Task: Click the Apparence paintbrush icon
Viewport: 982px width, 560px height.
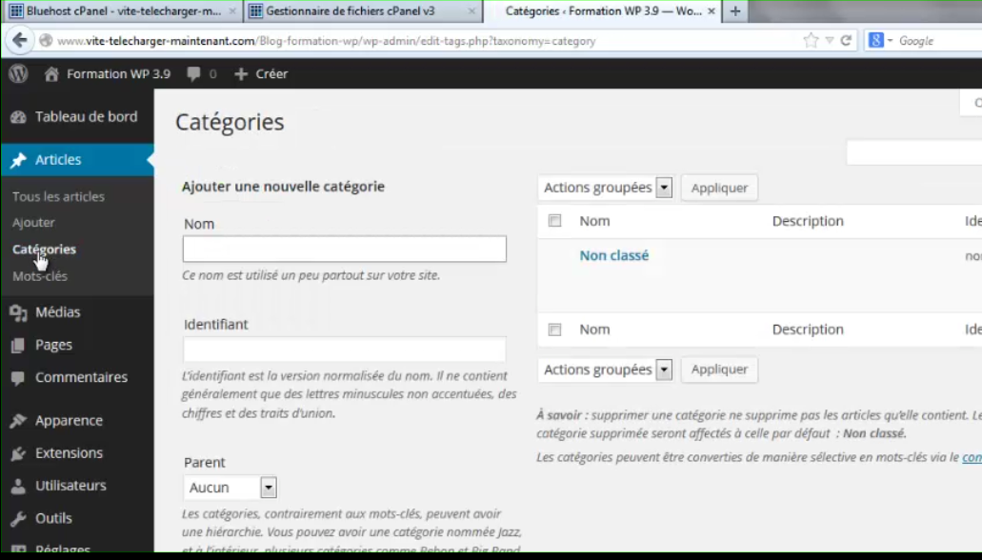Action: point(18,420)
